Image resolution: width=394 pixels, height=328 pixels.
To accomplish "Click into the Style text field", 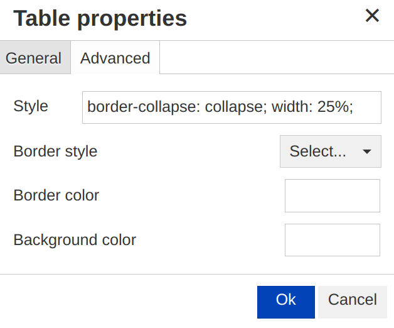I will pyautogui.click(x=232, y=107).
